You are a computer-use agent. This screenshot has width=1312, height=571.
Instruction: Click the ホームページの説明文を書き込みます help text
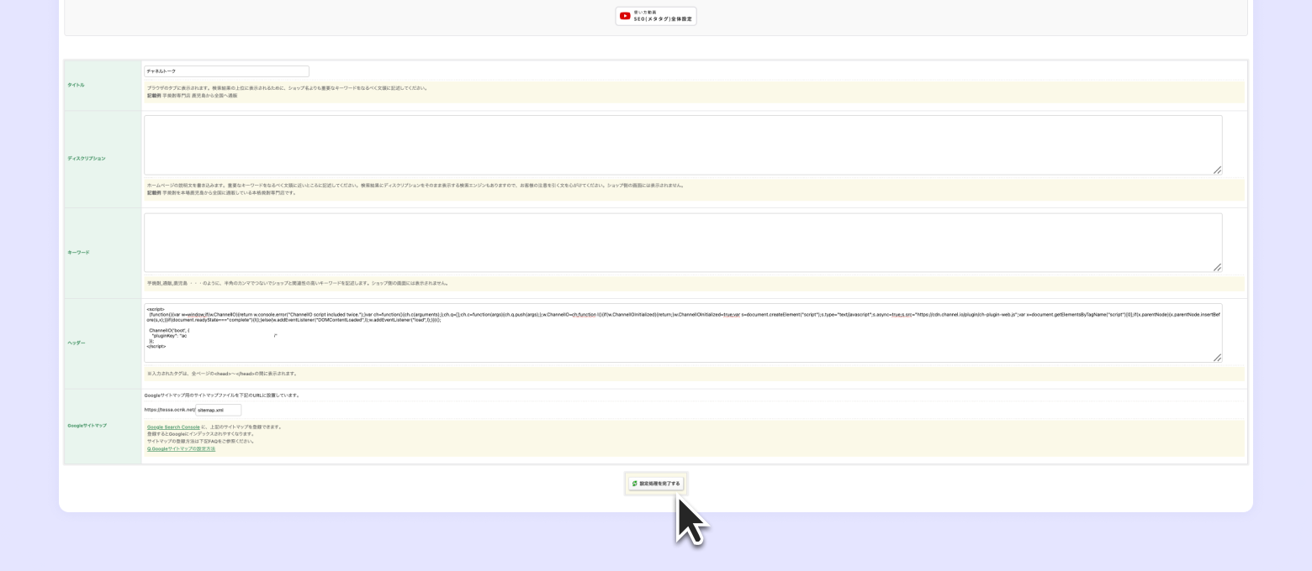[x=415, y=186]
